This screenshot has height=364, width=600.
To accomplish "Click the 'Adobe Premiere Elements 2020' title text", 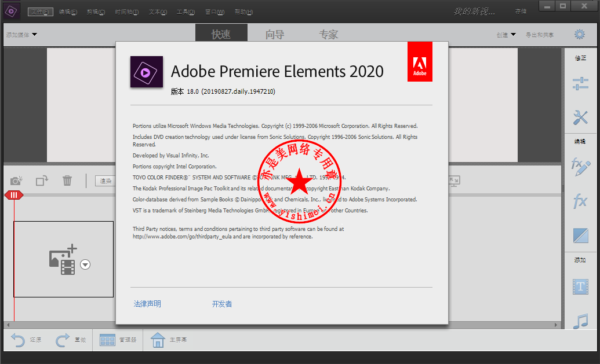I will [277, 71].
